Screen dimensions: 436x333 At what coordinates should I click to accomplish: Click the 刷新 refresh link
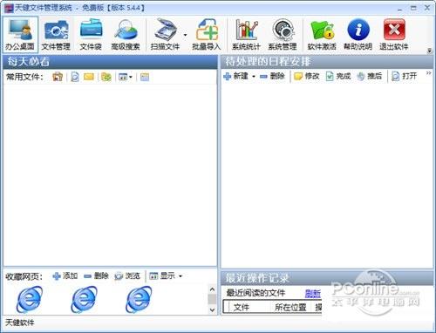click(x=313, y=293)
